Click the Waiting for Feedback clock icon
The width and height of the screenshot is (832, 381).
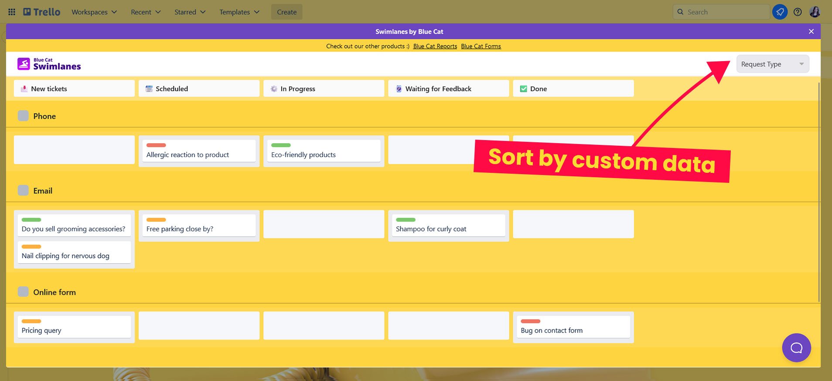399,89
